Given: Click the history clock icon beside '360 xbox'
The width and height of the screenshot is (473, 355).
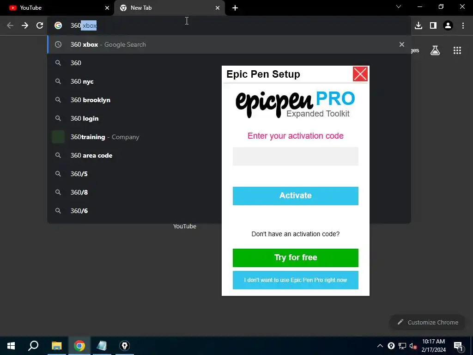Looking at the screenshot, I should [58, 44].
